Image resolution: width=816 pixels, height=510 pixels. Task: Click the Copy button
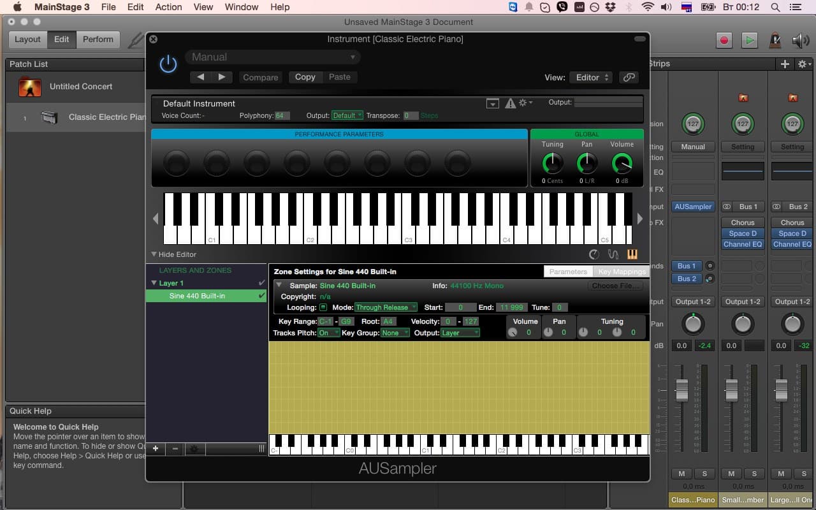[305, 77]
